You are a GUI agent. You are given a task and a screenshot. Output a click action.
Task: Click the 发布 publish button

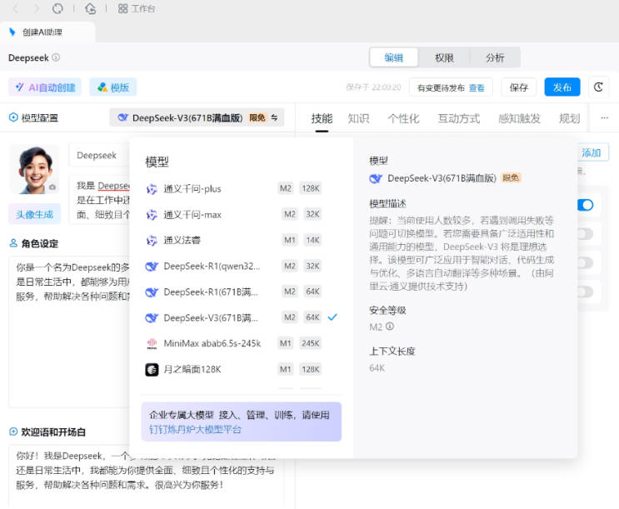[x=562, y=87]
